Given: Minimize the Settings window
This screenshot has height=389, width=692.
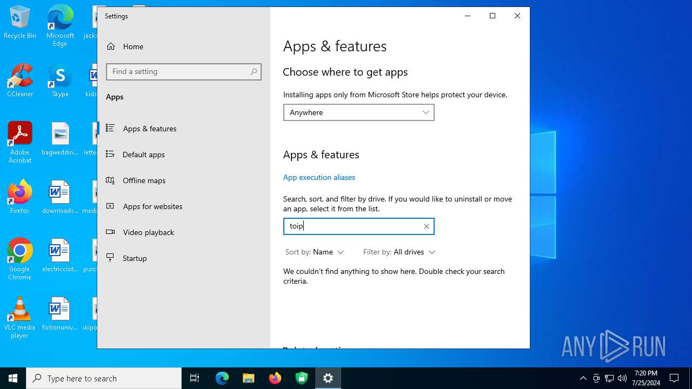Looking at the screenshot, I should pyautogui.click(x=468, y=16).
